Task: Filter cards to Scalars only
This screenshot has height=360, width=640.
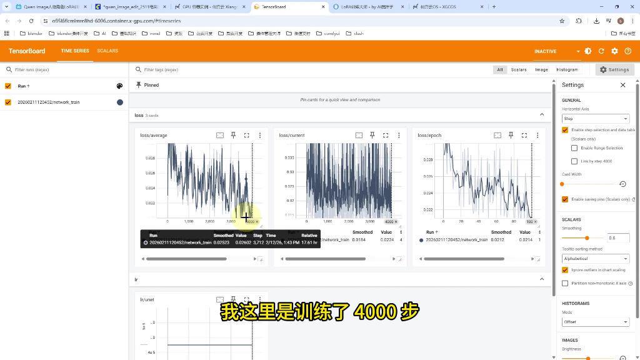Action: tap(519, 70)
